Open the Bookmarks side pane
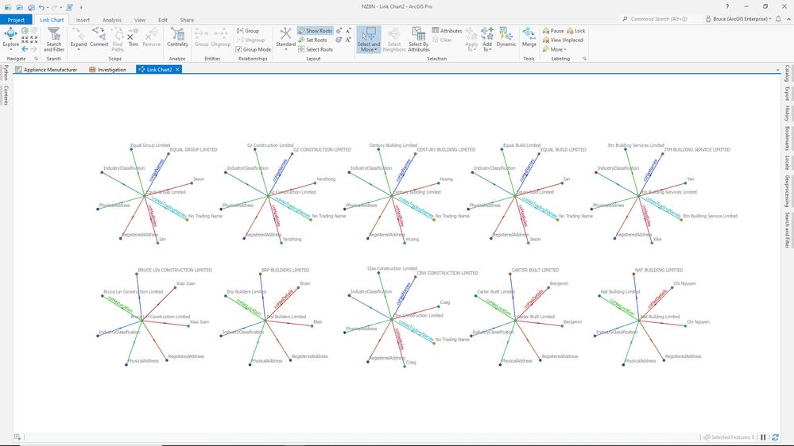The image size is (794, 446). (788, 138)
